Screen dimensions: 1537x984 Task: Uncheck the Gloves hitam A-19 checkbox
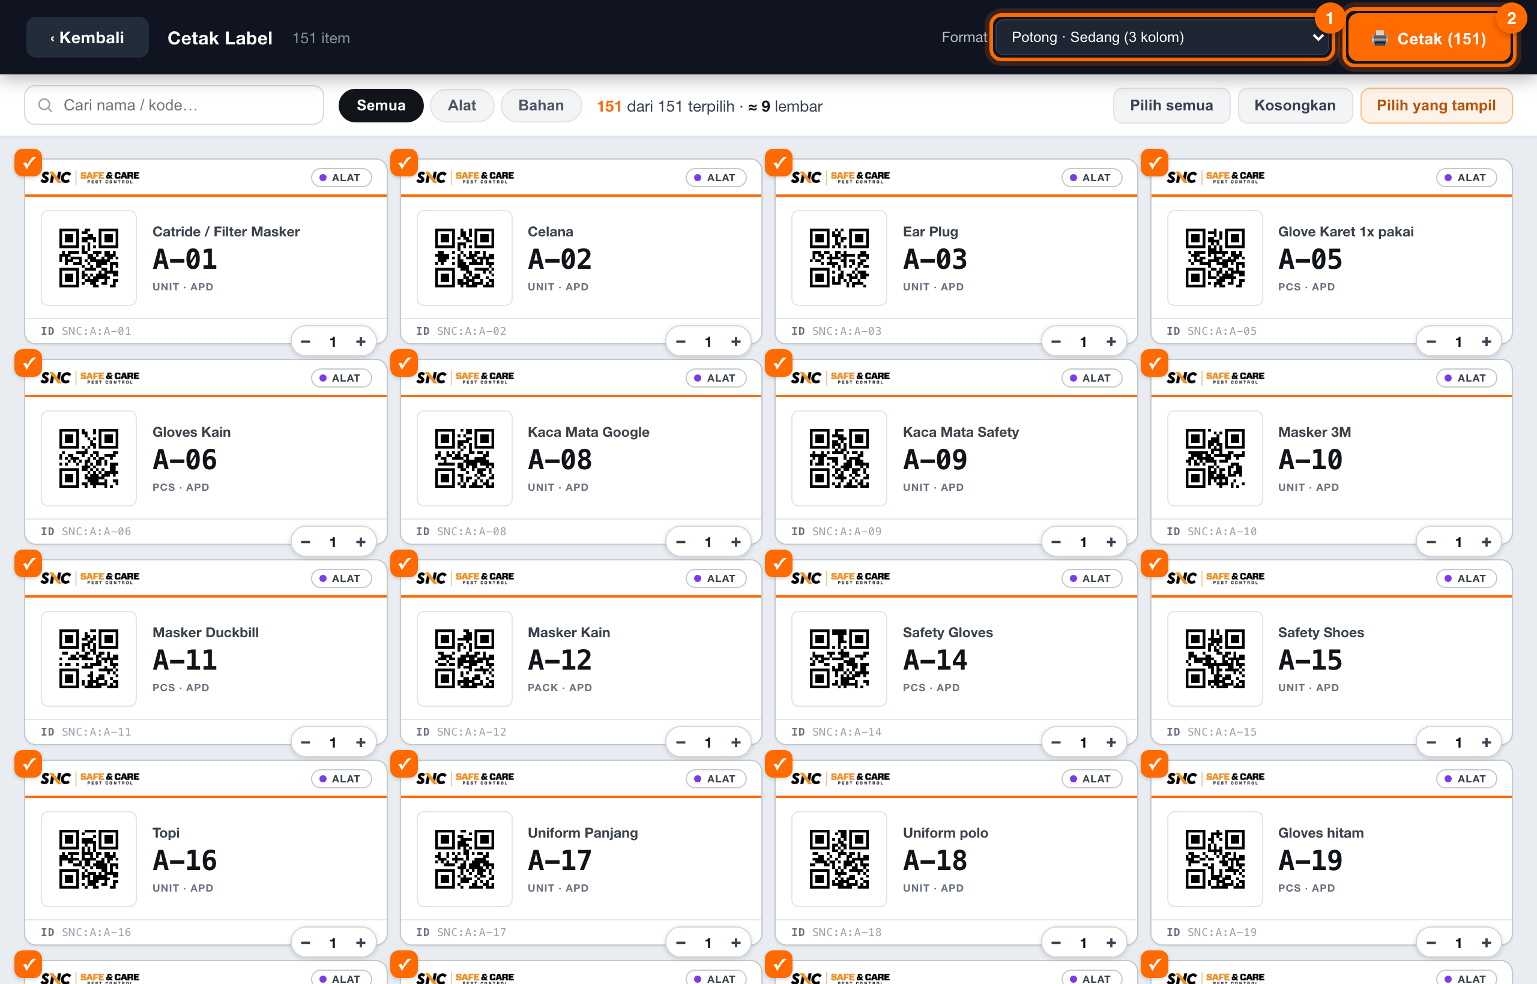tap(1154, 765)
